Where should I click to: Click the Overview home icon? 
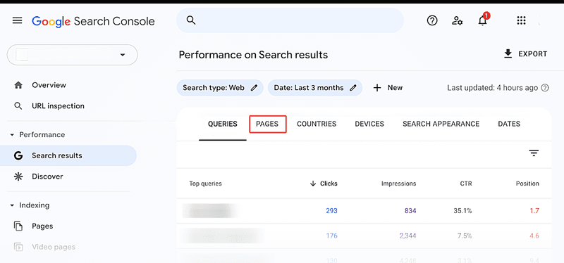coord(18,85)
